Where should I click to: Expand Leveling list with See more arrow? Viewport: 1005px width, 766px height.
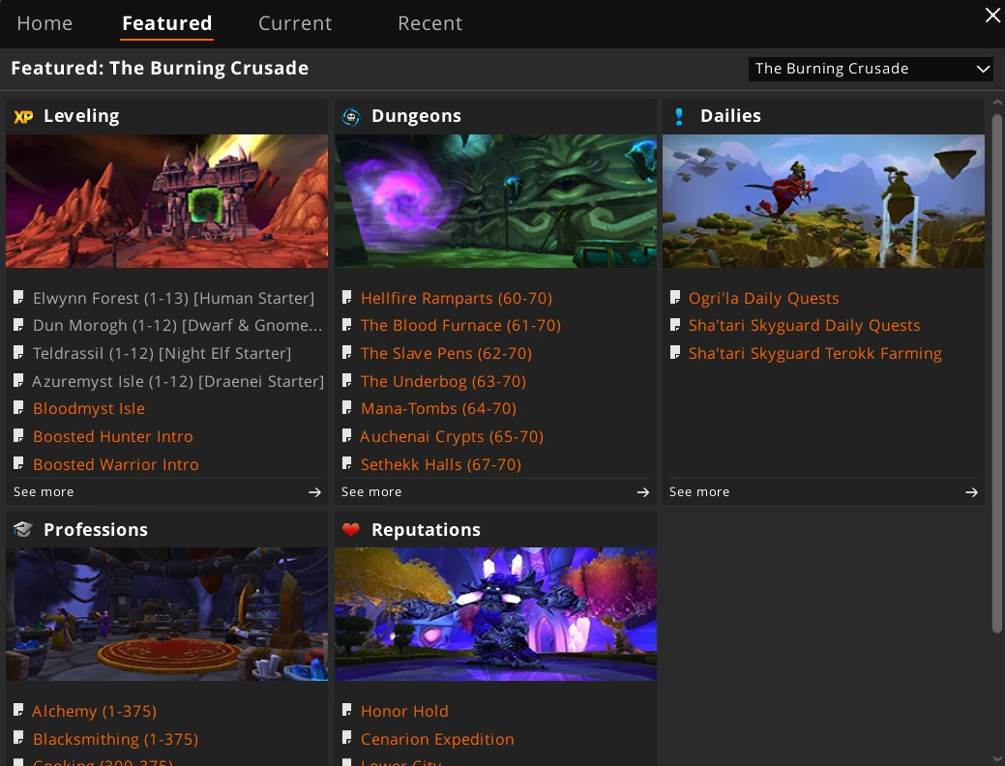tap(314, 492)
